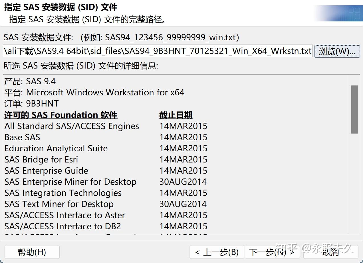This screenshot has height=263, width=363.
Task: Click 上一步(B) to go back
Action: point(216,252)
